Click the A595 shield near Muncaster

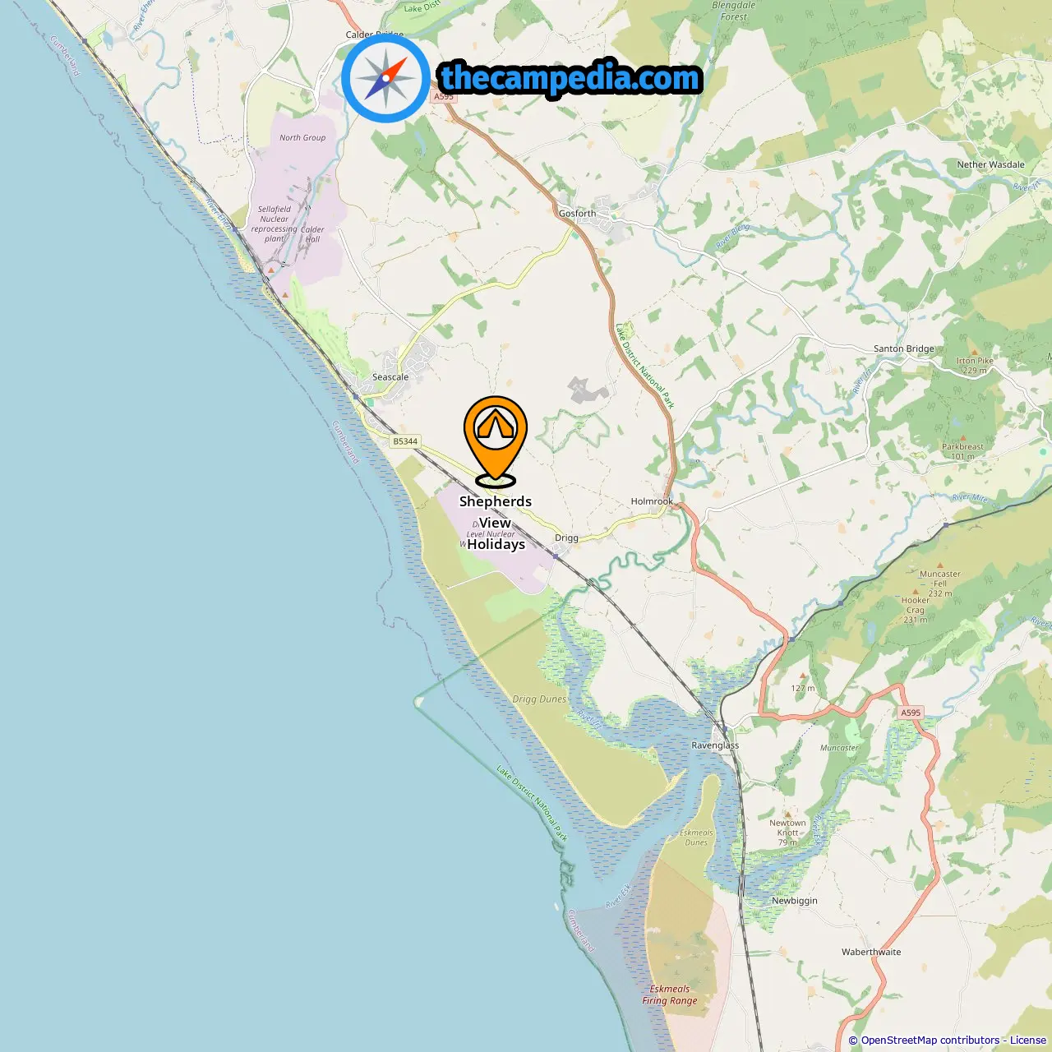click(x=911, y=713)
